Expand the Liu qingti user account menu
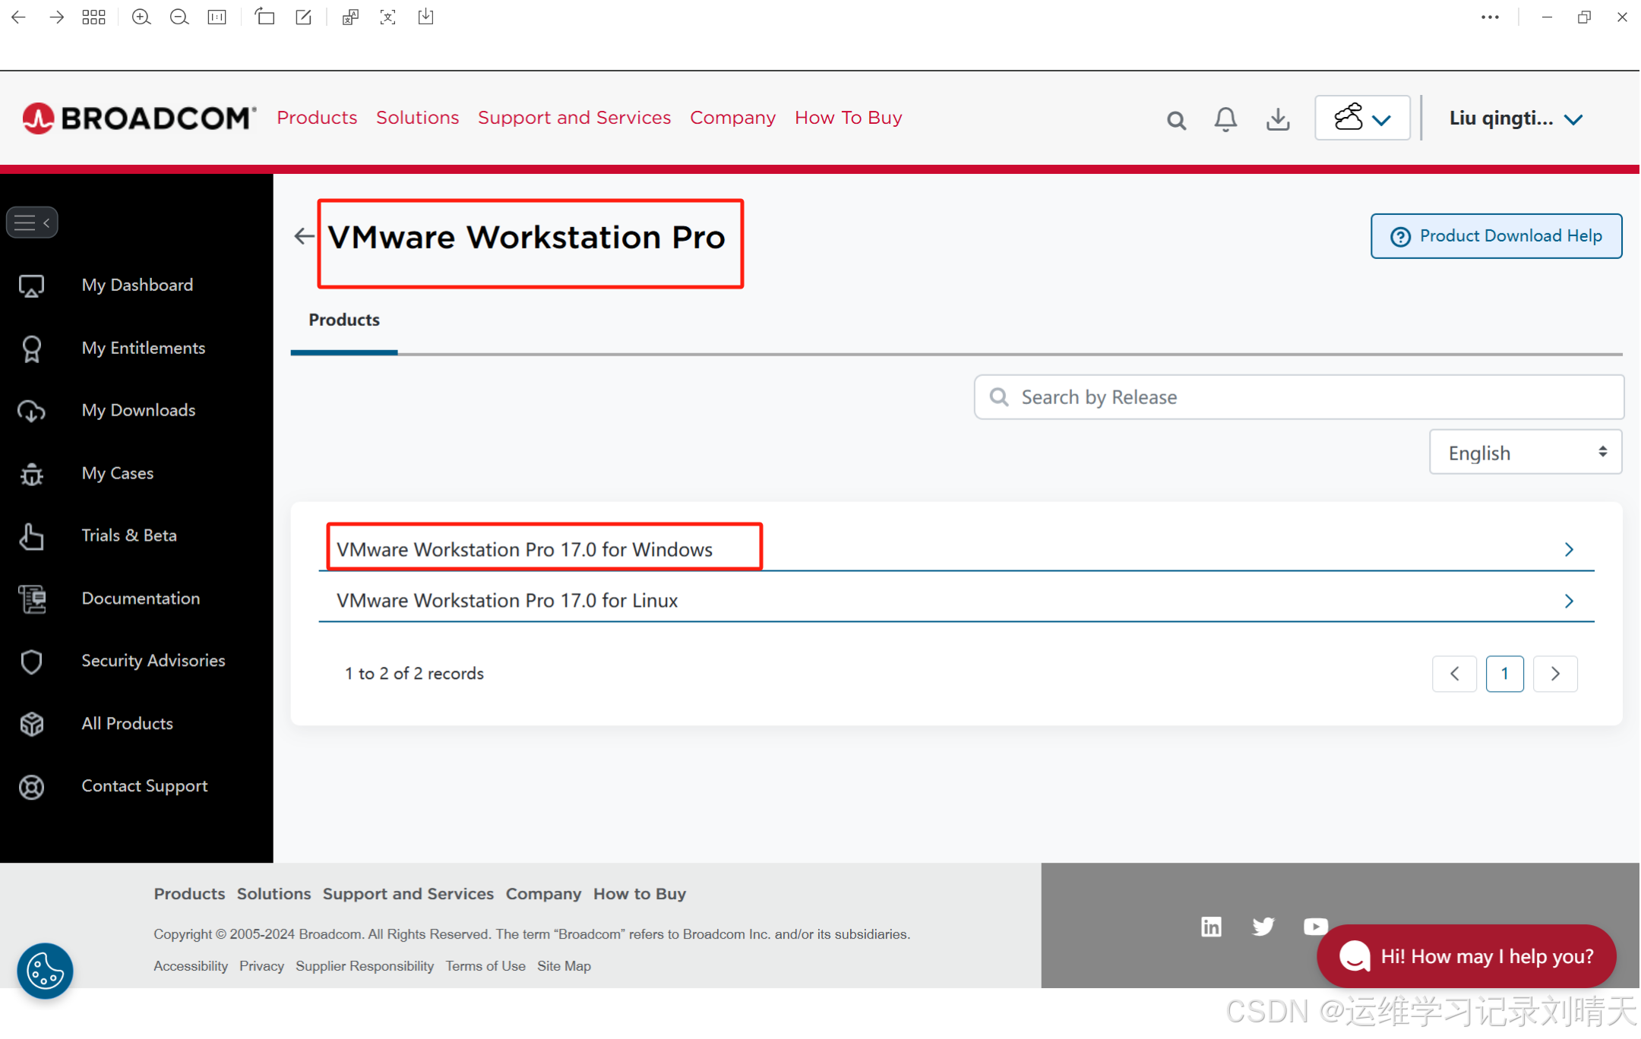 point(1514,118)
